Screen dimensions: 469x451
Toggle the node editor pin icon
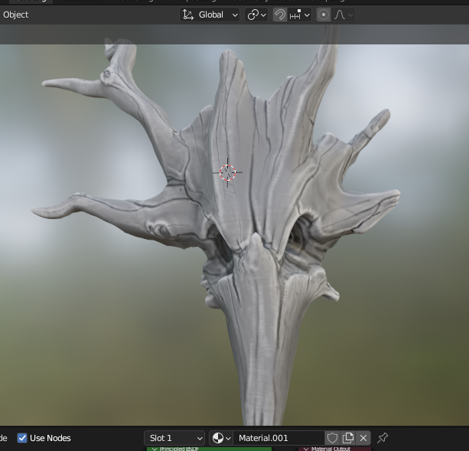tap(383, 438)
